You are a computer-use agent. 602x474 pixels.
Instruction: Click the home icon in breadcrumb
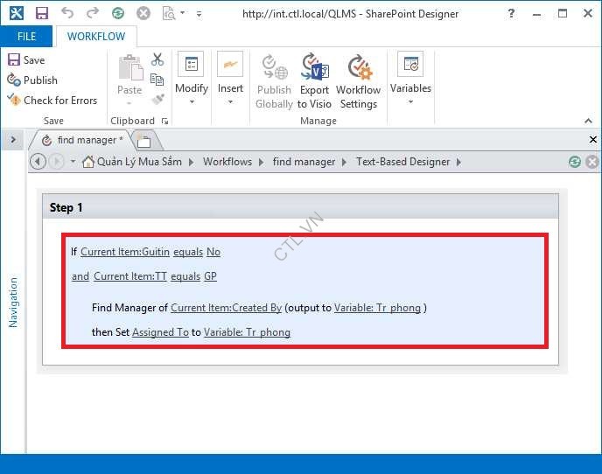(87, 162)
